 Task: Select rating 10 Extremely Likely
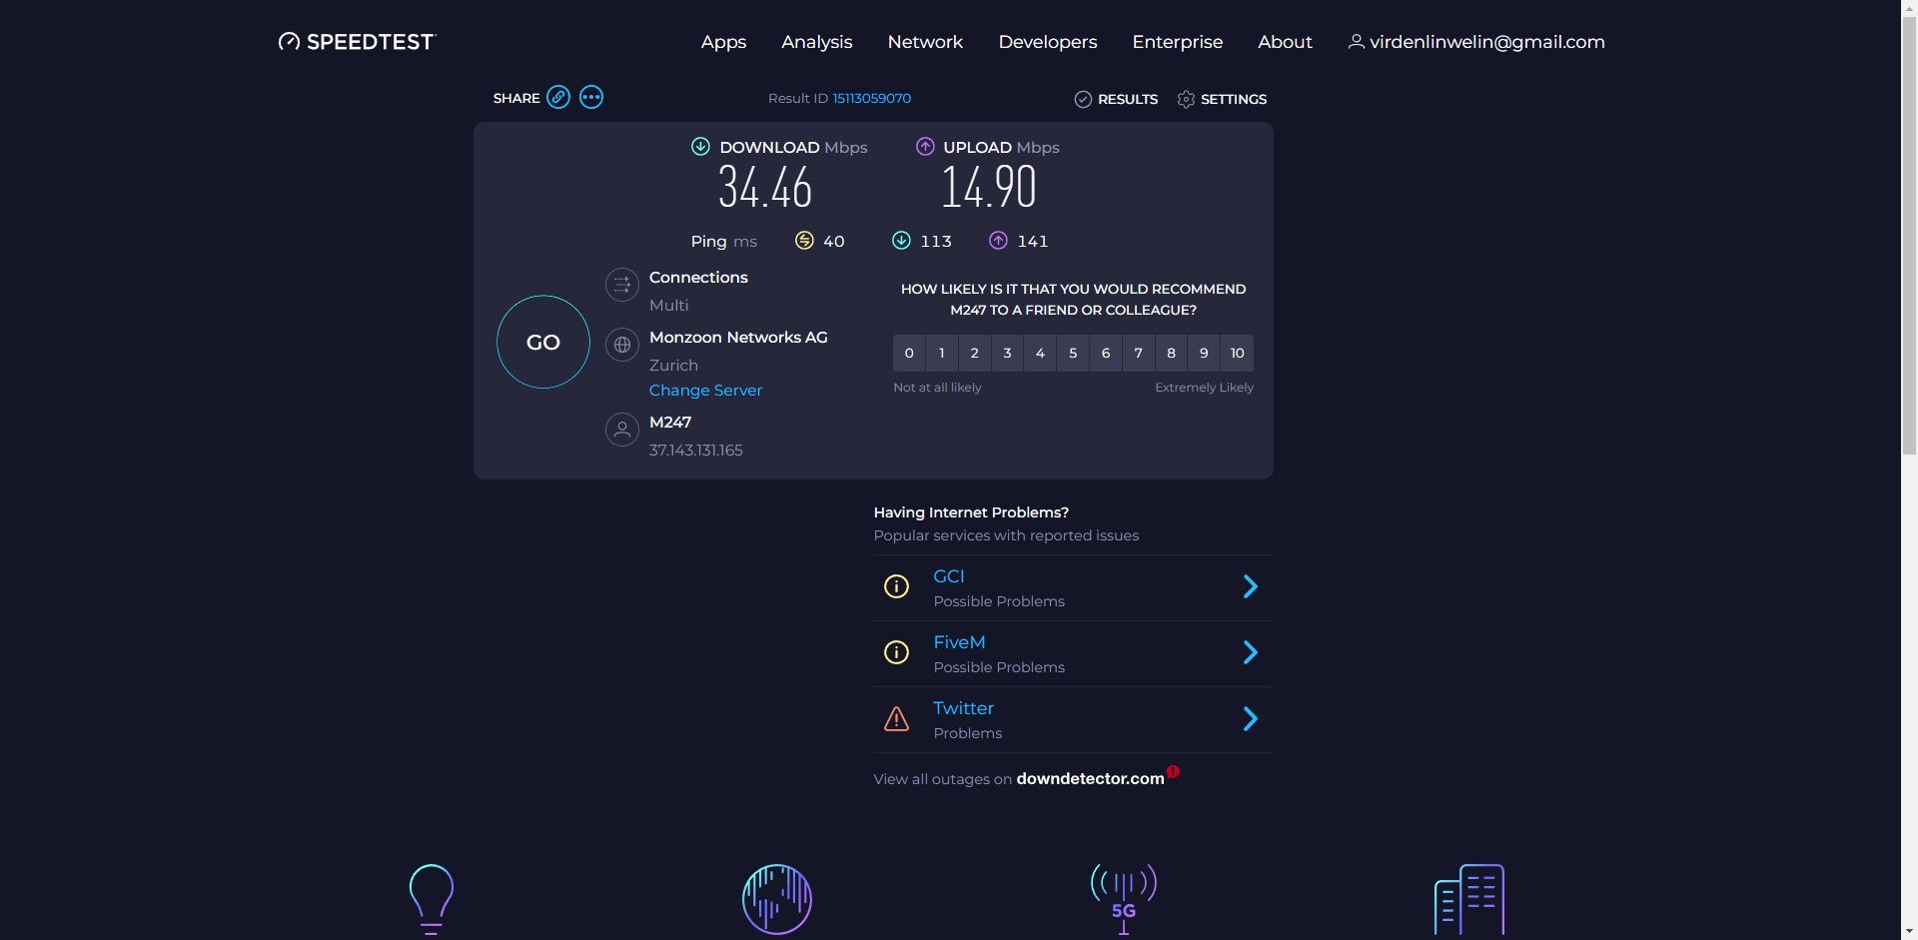point(1237,353)
